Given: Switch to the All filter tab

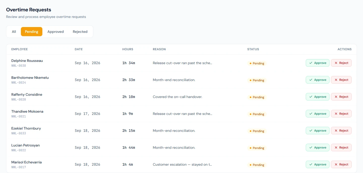Looking at the screenshot, I should pyautogui.click(x=14, y=32).
